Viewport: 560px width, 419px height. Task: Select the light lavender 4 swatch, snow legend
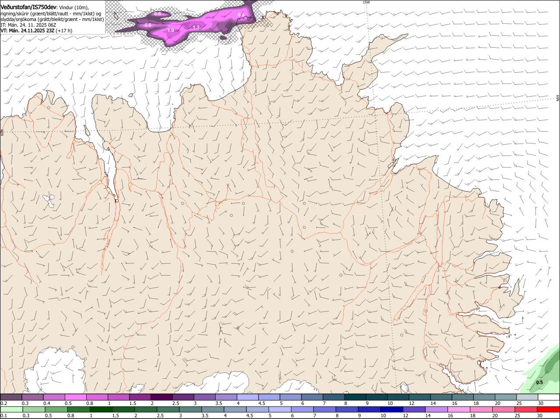[x=248, y=397]
